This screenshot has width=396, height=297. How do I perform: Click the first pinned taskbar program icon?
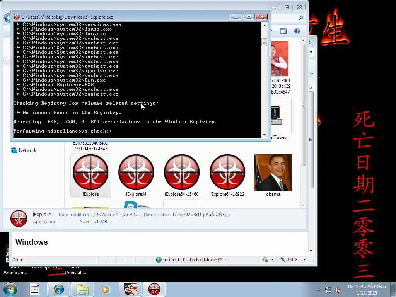point(34,289)
